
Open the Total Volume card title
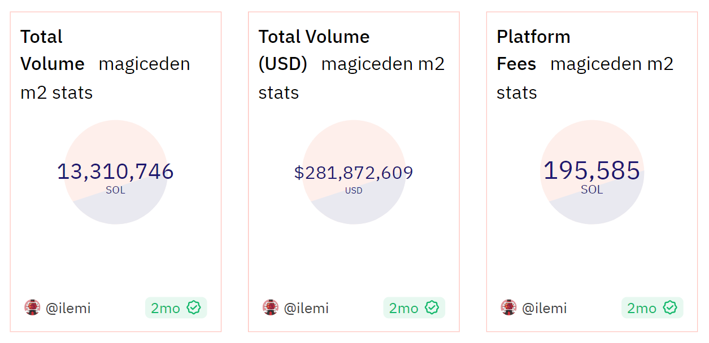pos(53,50)
